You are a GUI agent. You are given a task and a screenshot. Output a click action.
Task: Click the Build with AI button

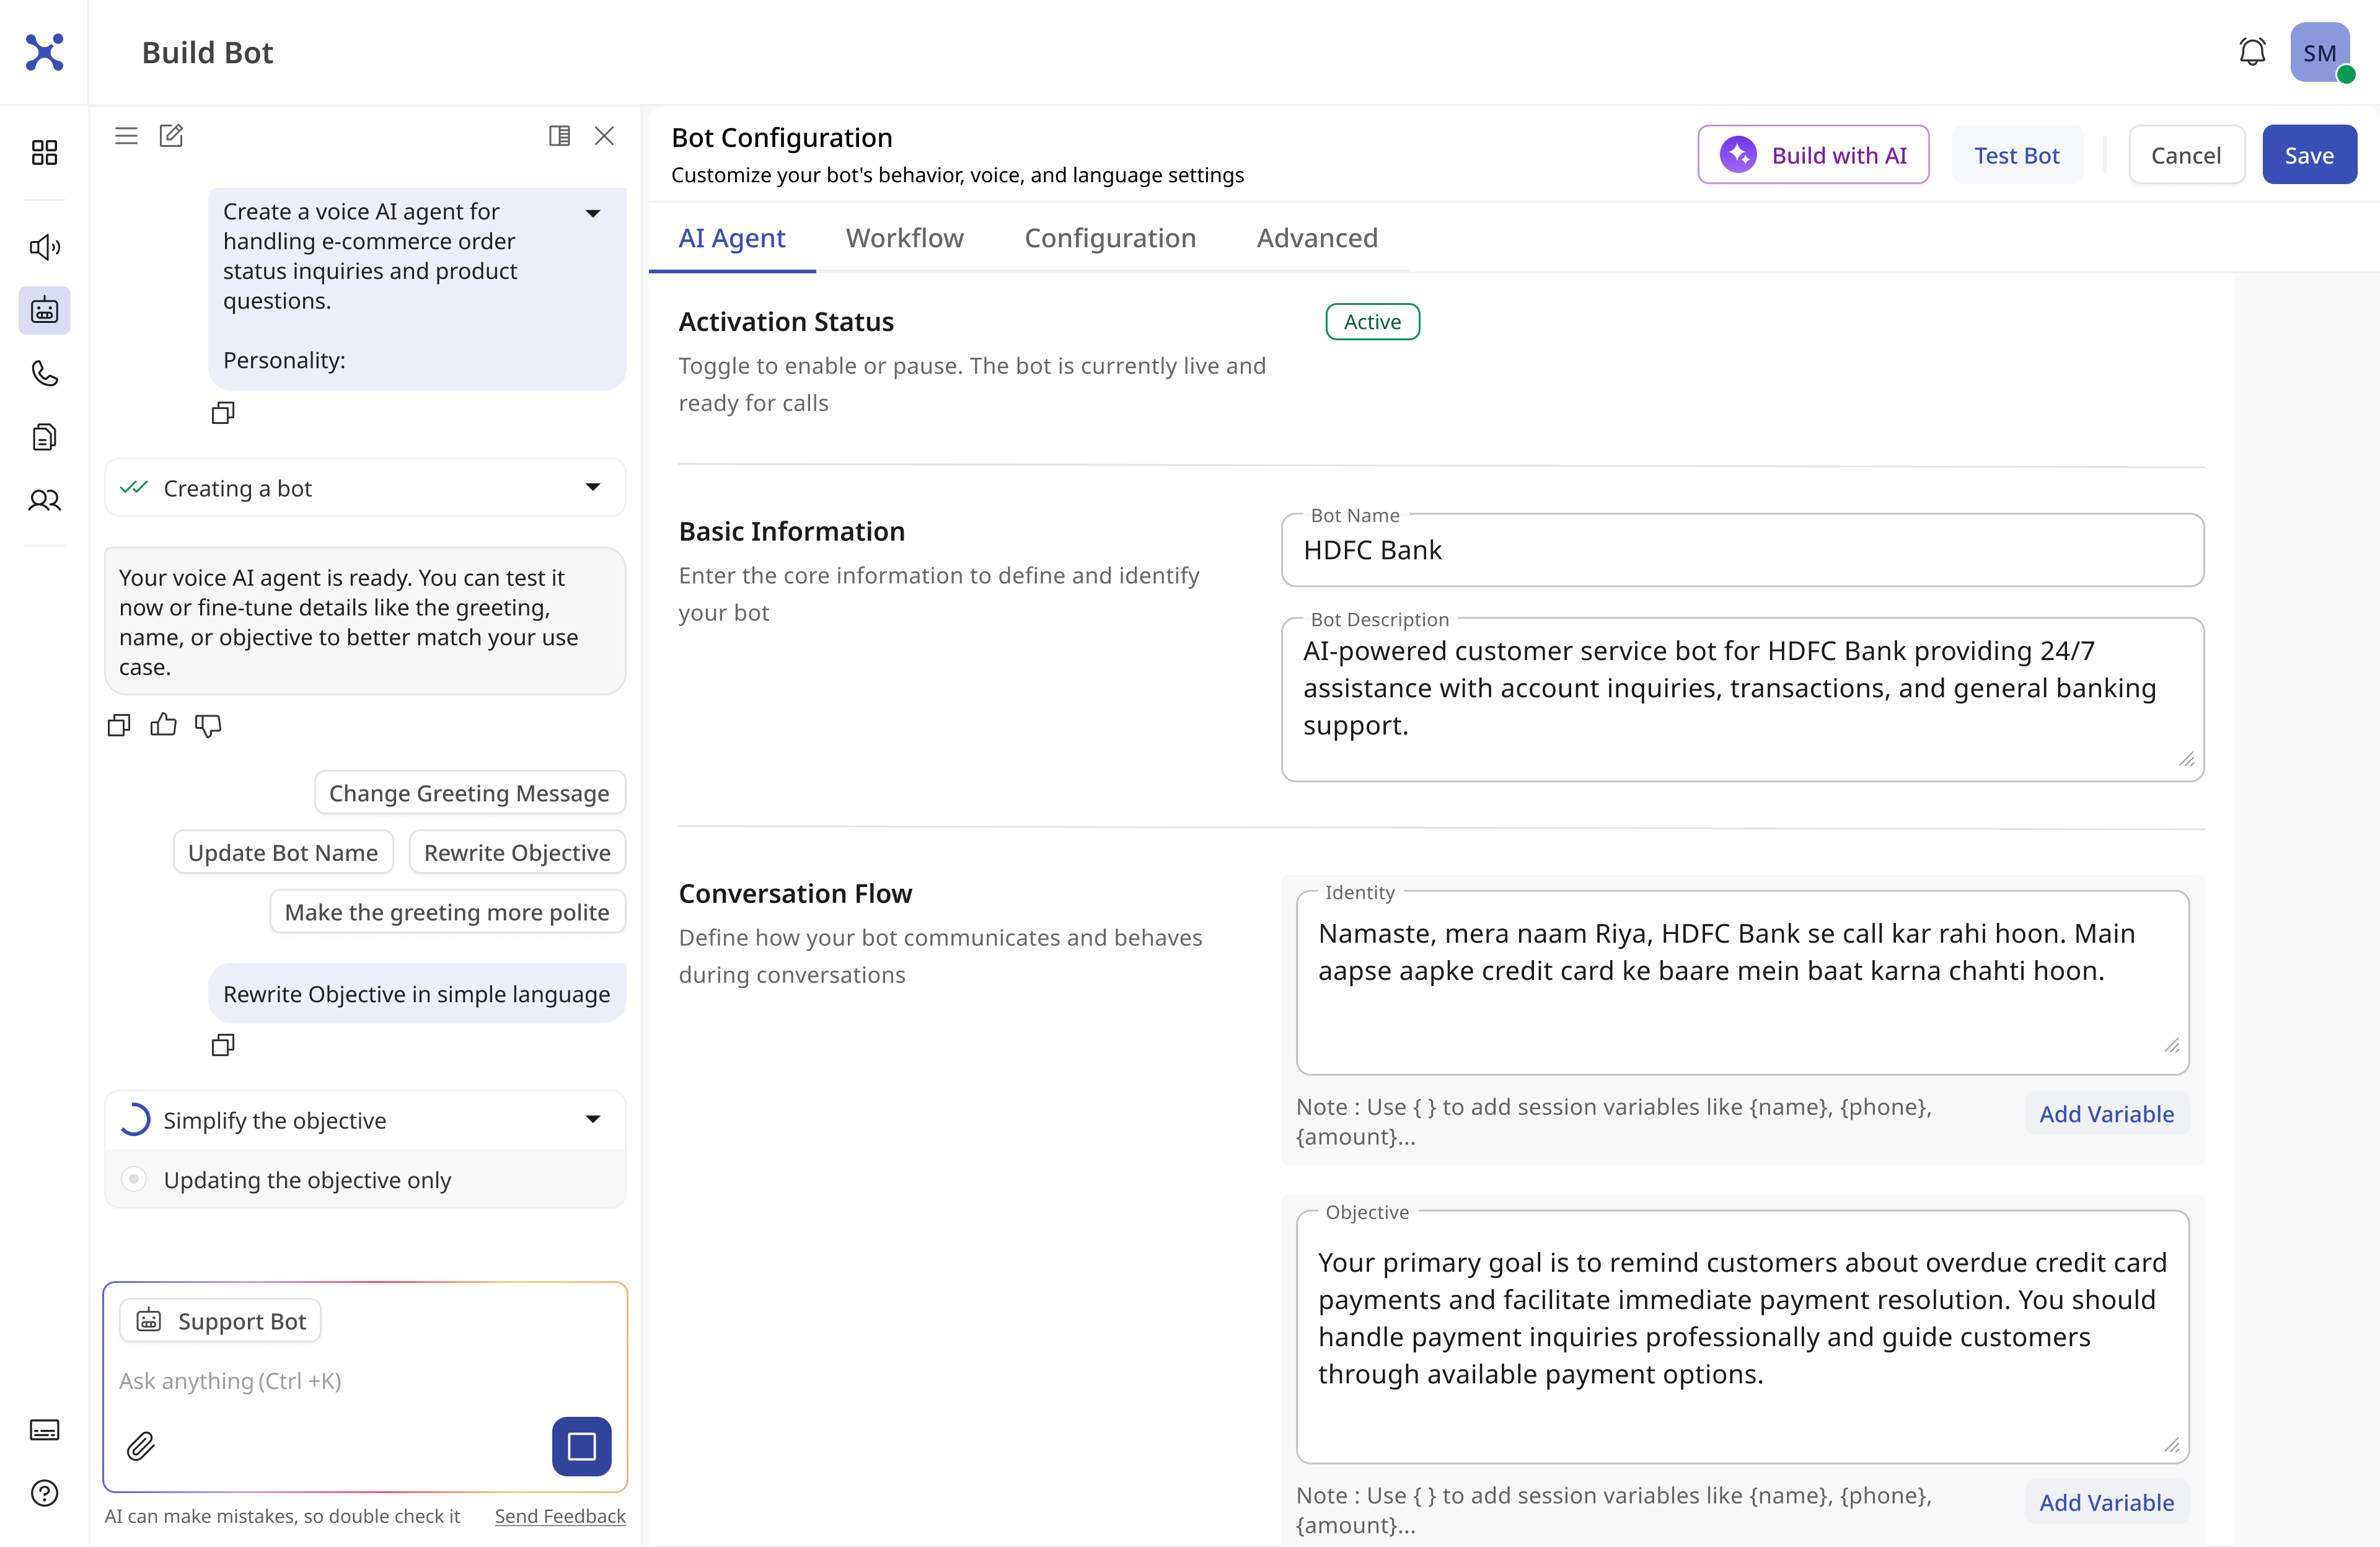(x=1813, y=155)
